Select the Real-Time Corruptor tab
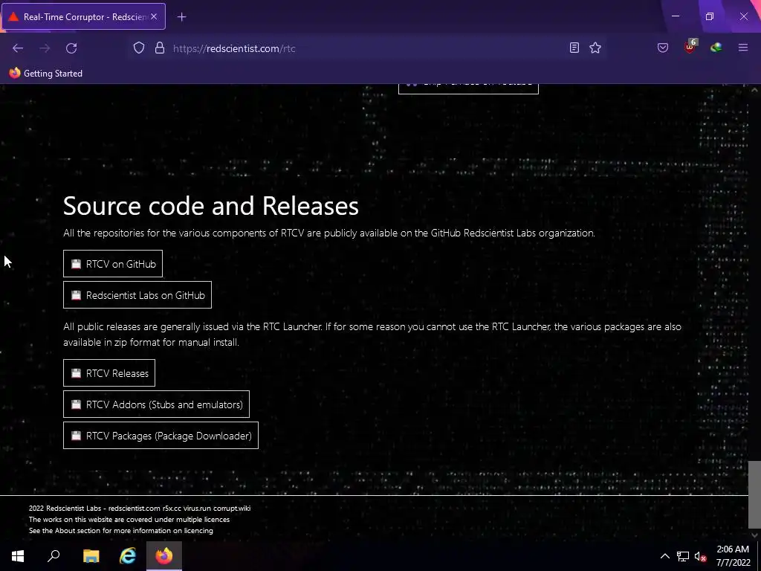 tap(83, 16)
